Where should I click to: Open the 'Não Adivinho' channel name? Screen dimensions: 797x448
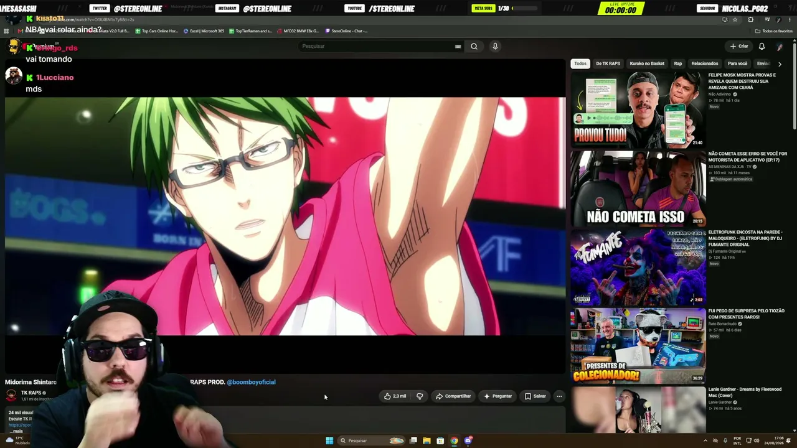click(x=720, y=94)
